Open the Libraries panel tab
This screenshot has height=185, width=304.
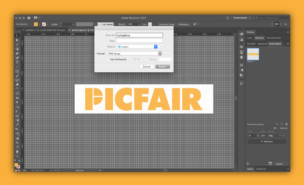pos(259,38)
